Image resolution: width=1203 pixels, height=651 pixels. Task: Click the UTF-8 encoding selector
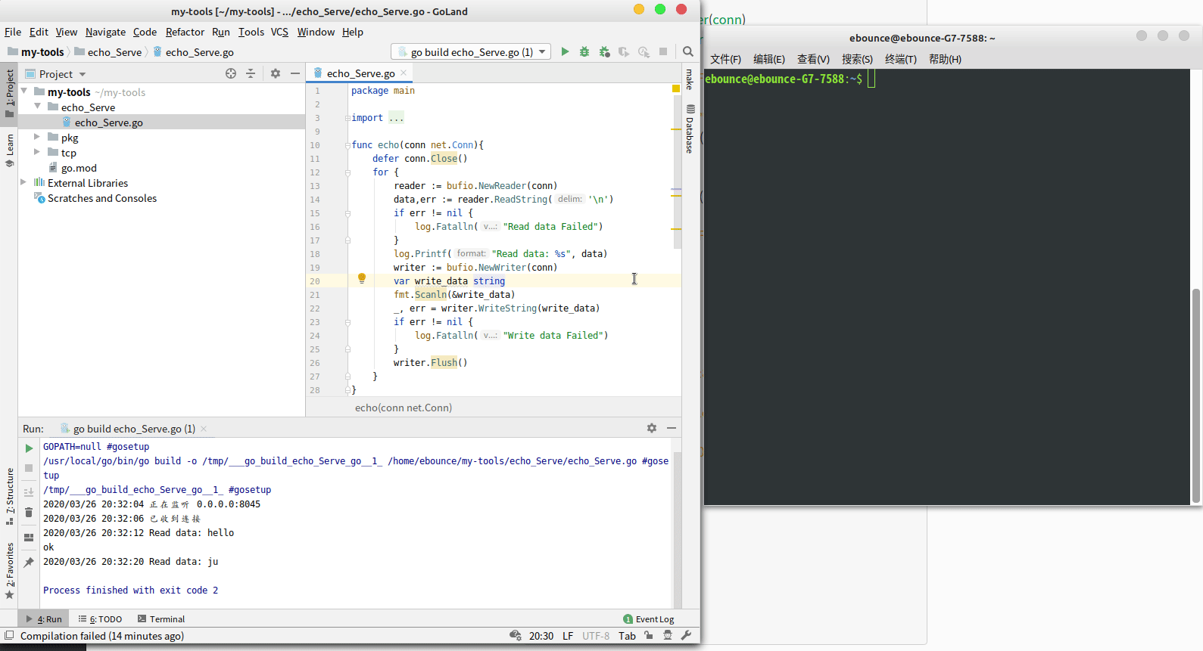(x=596, y=636)
